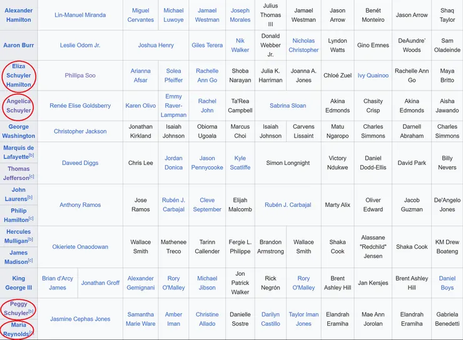Image resolution: width=463 pixels, height=340 pixels.
Task: Open the Okieriete Onaodowan link
Action: point(80,247)
